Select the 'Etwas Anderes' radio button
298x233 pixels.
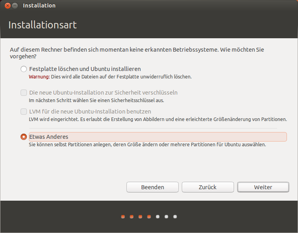(x=24, y=137)
